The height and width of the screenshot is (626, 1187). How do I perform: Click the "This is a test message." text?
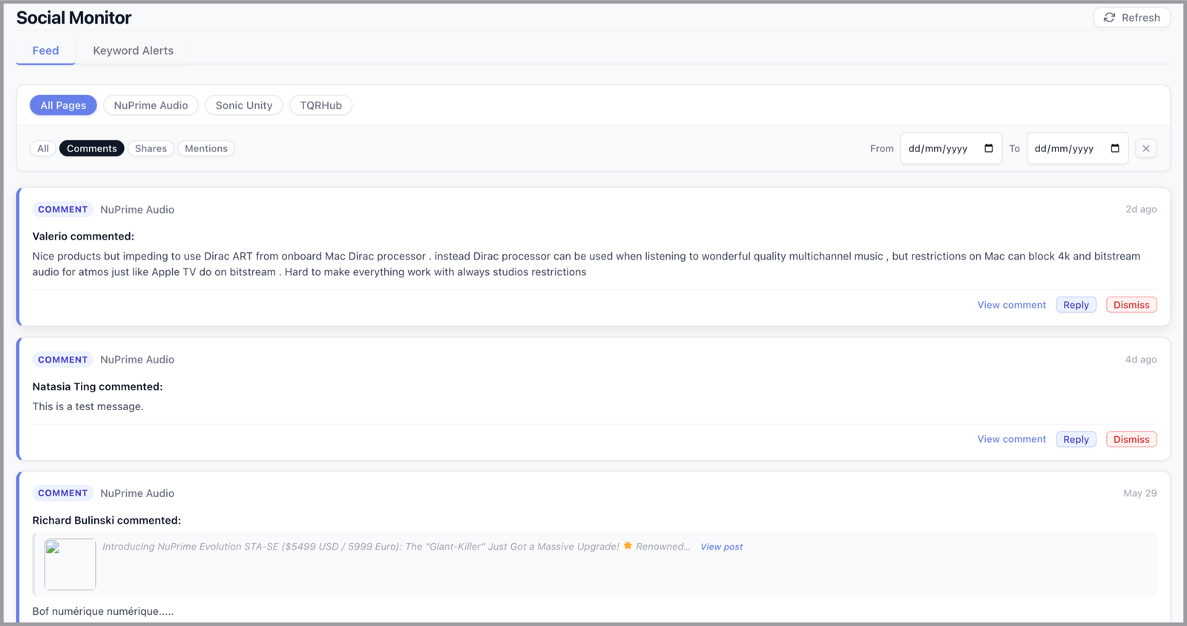click(88, 406)
